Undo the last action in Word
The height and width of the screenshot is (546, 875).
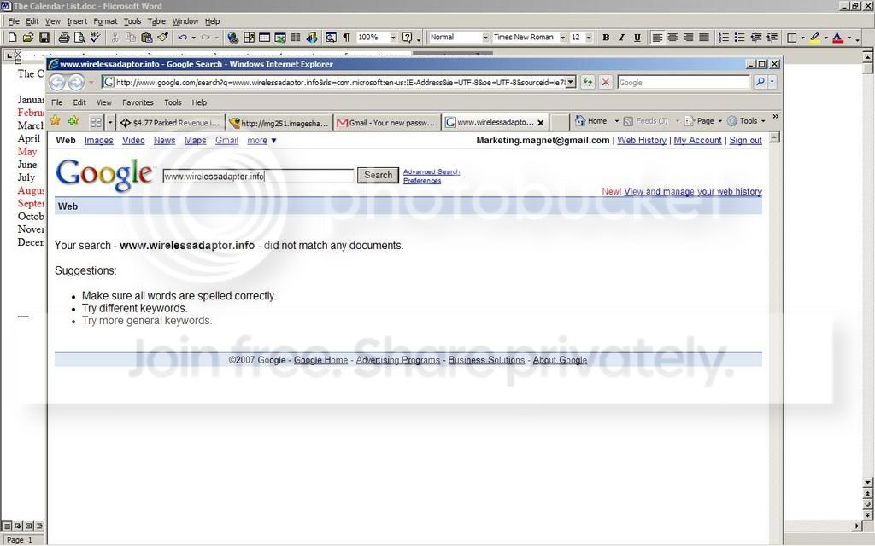click(x=182, y=38)
